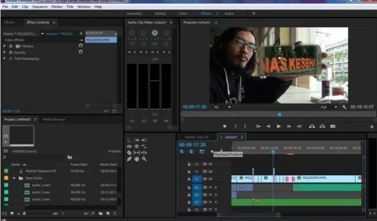
Task: Click Go to In point
Action: (x=258, y=127)
